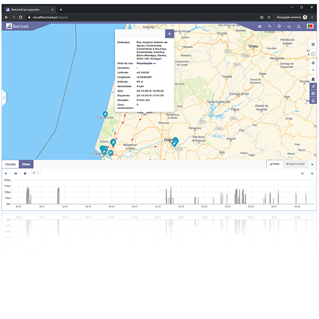Viewport: 319px width, 319px height.
Task: Open the round settings icon in header
Action: coord(279,26)
